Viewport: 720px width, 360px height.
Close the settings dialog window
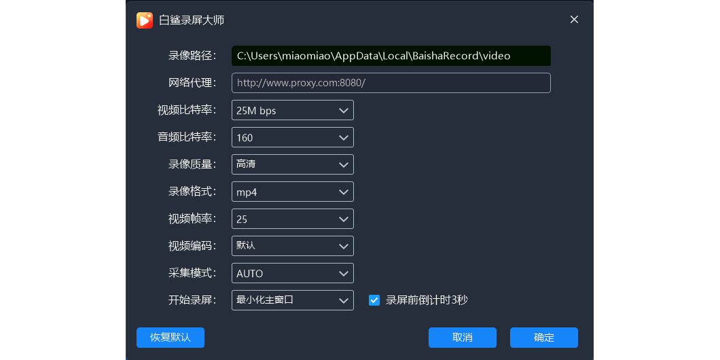coord(574,20)
